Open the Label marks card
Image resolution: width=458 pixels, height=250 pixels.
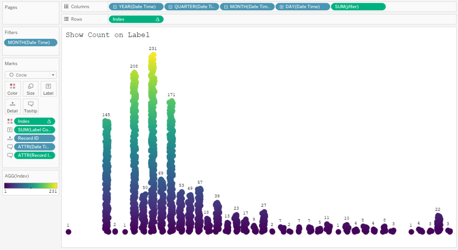click(x=48, y=89)
